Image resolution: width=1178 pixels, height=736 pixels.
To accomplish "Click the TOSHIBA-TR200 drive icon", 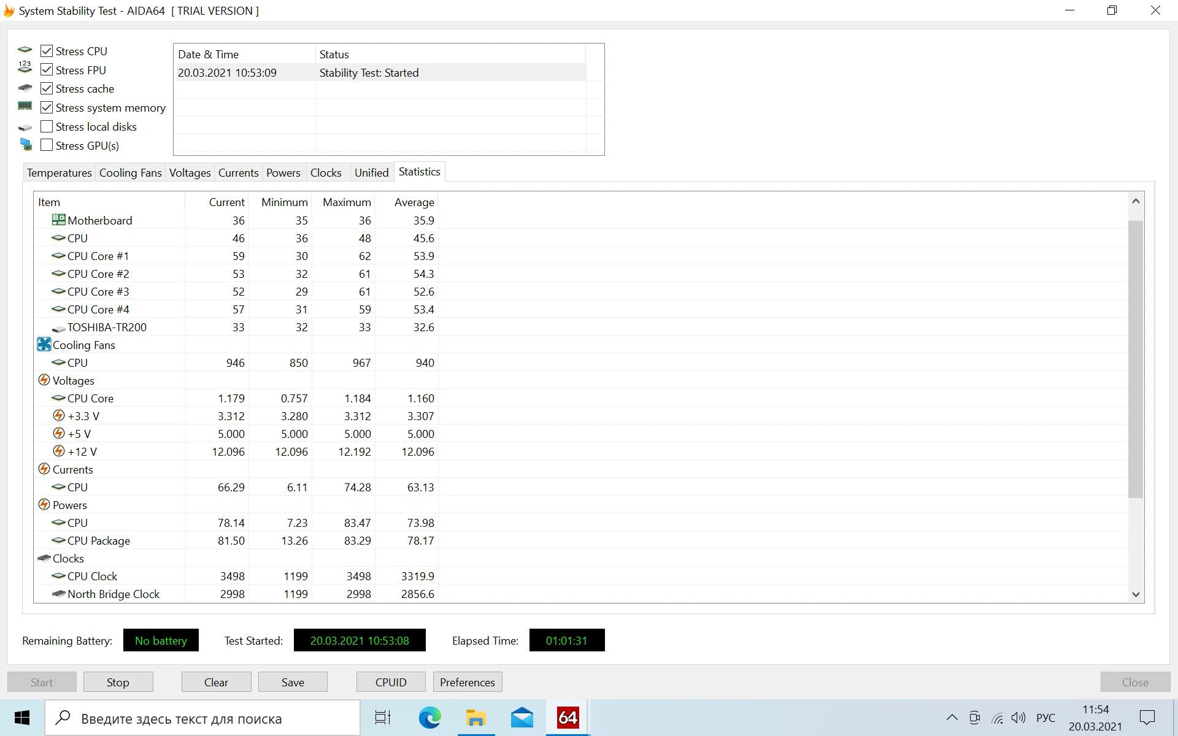I will click(58, 328).
